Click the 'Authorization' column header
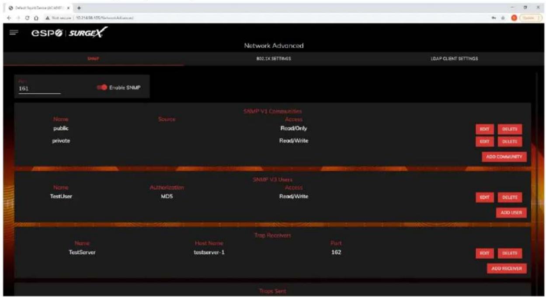 167,188
